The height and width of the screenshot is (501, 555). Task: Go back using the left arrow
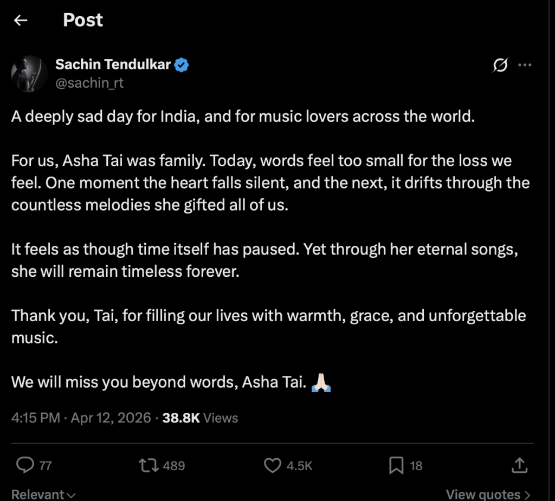(21, 21)
